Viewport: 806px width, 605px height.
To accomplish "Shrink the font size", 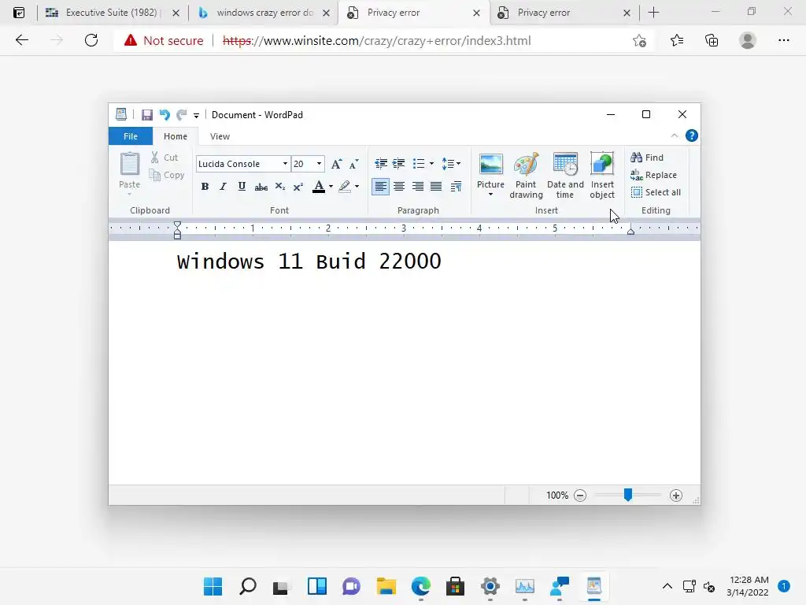I will tap(353, 164).
